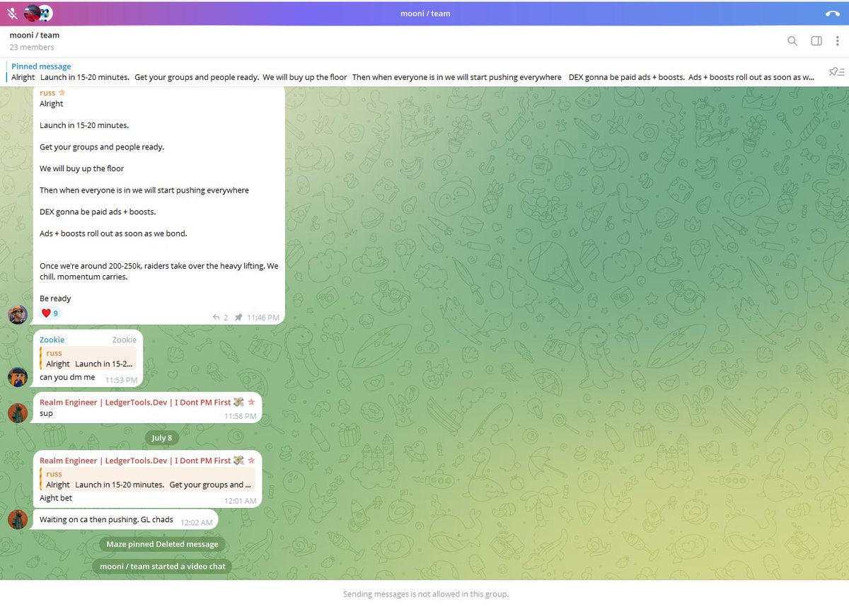Open avatar beside 'Waiting on ca then pushing'
This screenshot has width=849, height=607.
[x=18, y=519]
